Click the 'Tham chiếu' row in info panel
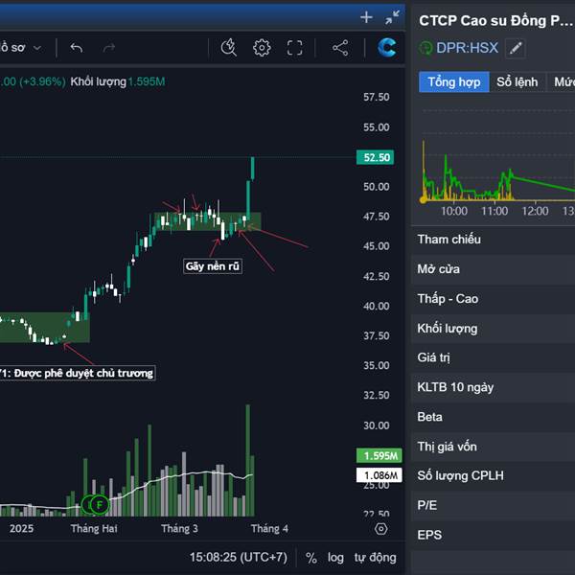This screenshot has width=575, height=575. 494,240
